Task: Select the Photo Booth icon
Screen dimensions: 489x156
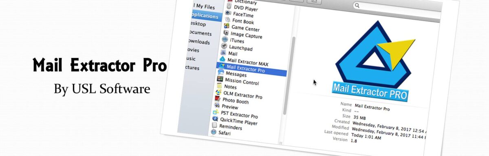Action: coord(218,98)
